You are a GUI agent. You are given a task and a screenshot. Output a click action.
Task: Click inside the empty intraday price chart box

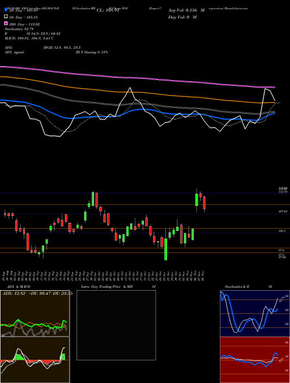(x=116, y=325)
